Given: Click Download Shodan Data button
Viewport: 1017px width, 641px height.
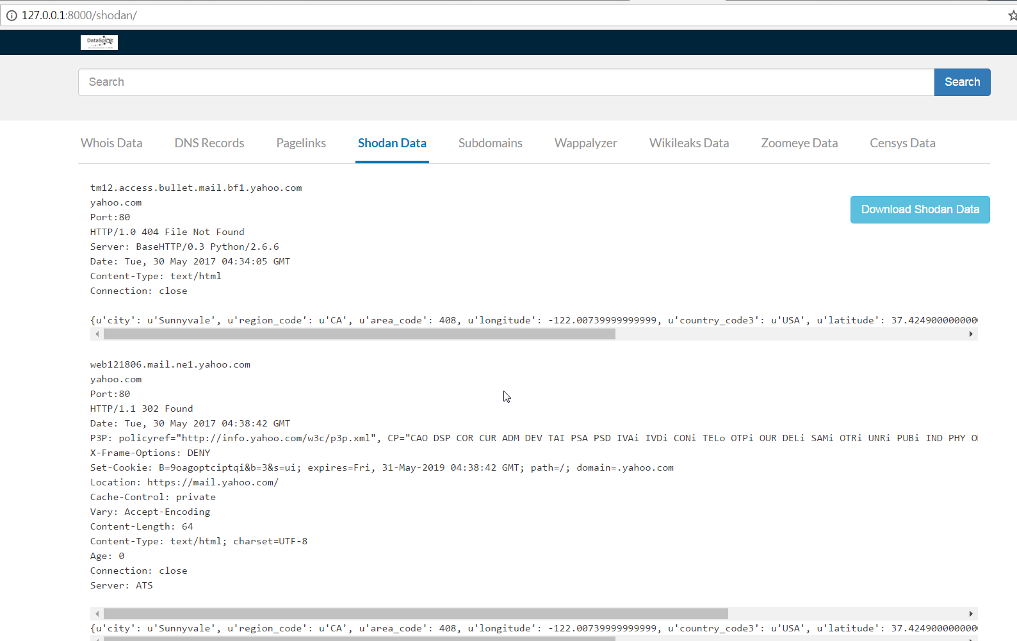Looking at the screenshot, I should [920, 209].
